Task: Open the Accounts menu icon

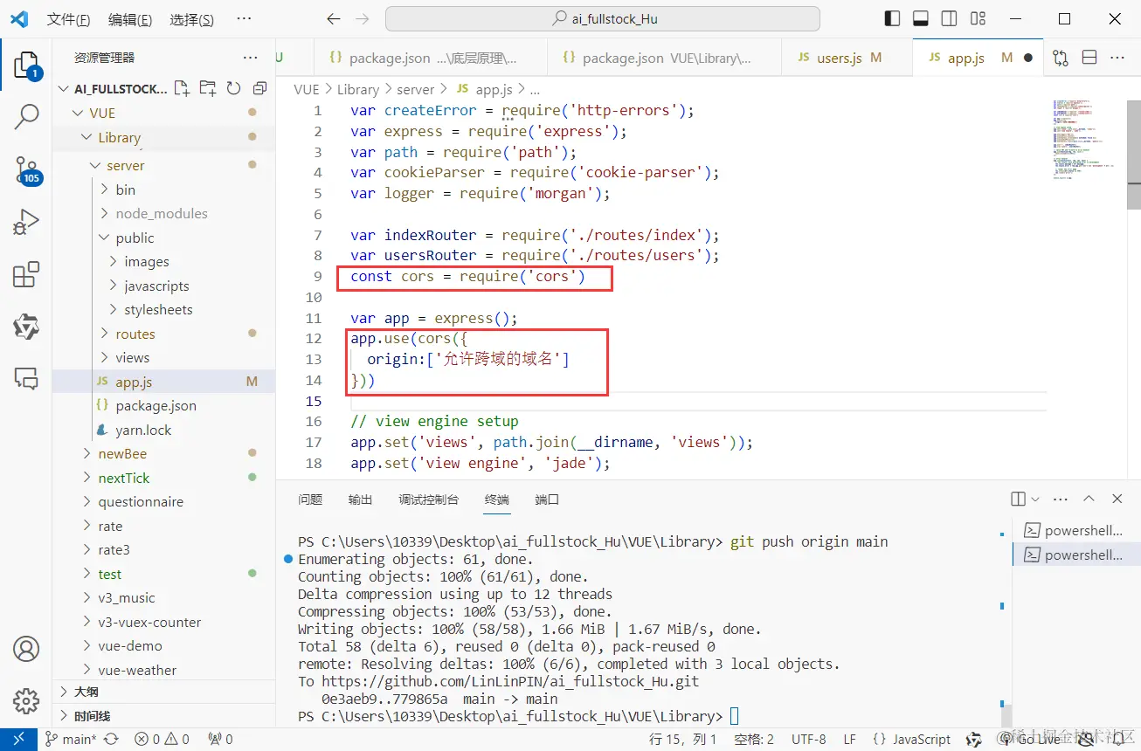Action: pos(26,649)
